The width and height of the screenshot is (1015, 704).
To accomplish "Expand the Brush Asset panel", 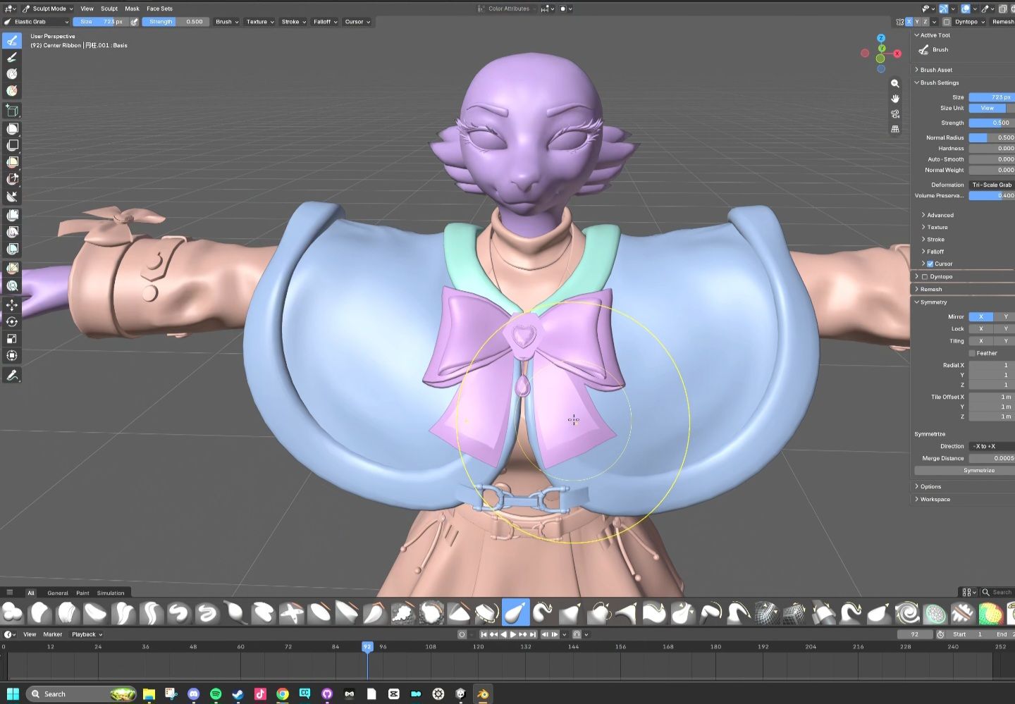I will coord(935,70).
